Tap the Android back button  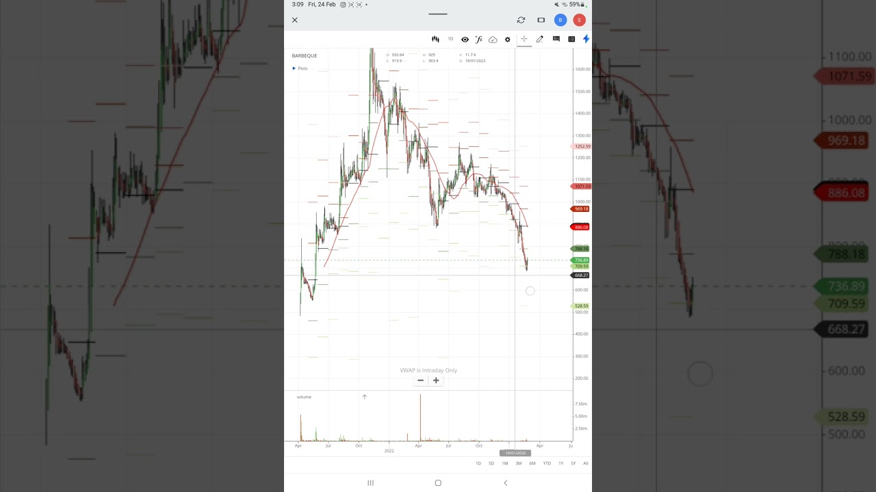[505, 482]
